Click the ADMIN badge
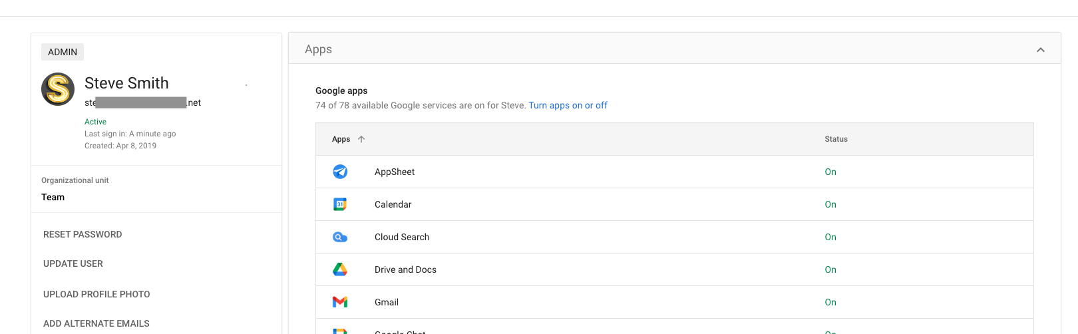 coord(63,52)
